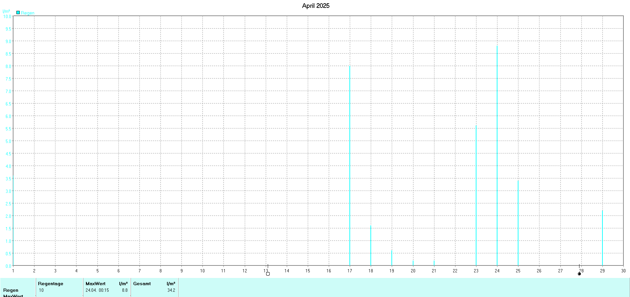Screen dimensions: 630x297
Task: Click the rain bar on day 18
Action: 371,245
